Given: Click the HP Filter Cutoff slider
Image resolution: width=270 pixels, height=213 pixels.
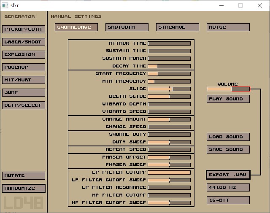Looking at the screenshot, I should (x=169, y=195).
